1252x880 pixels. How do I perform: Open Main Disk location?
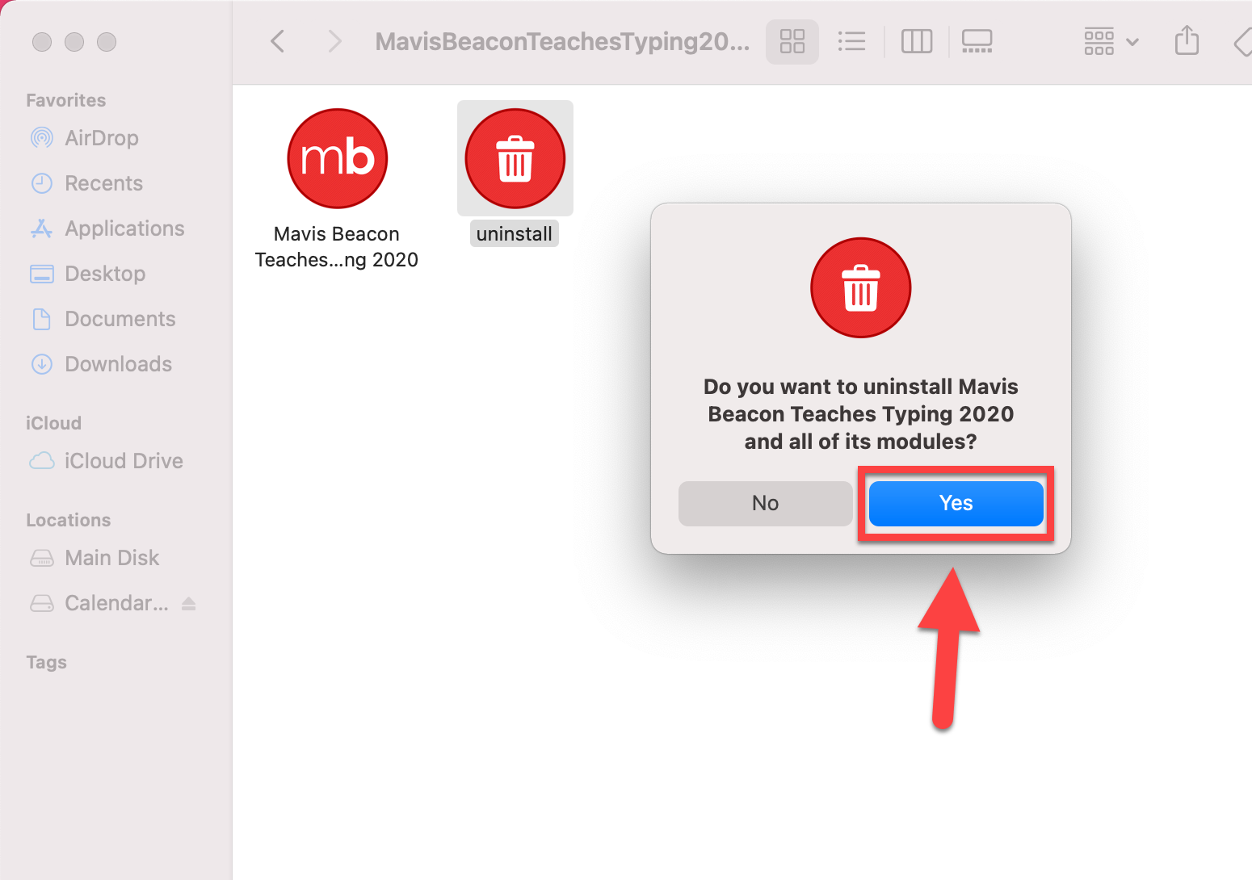(x=95, y=558)
